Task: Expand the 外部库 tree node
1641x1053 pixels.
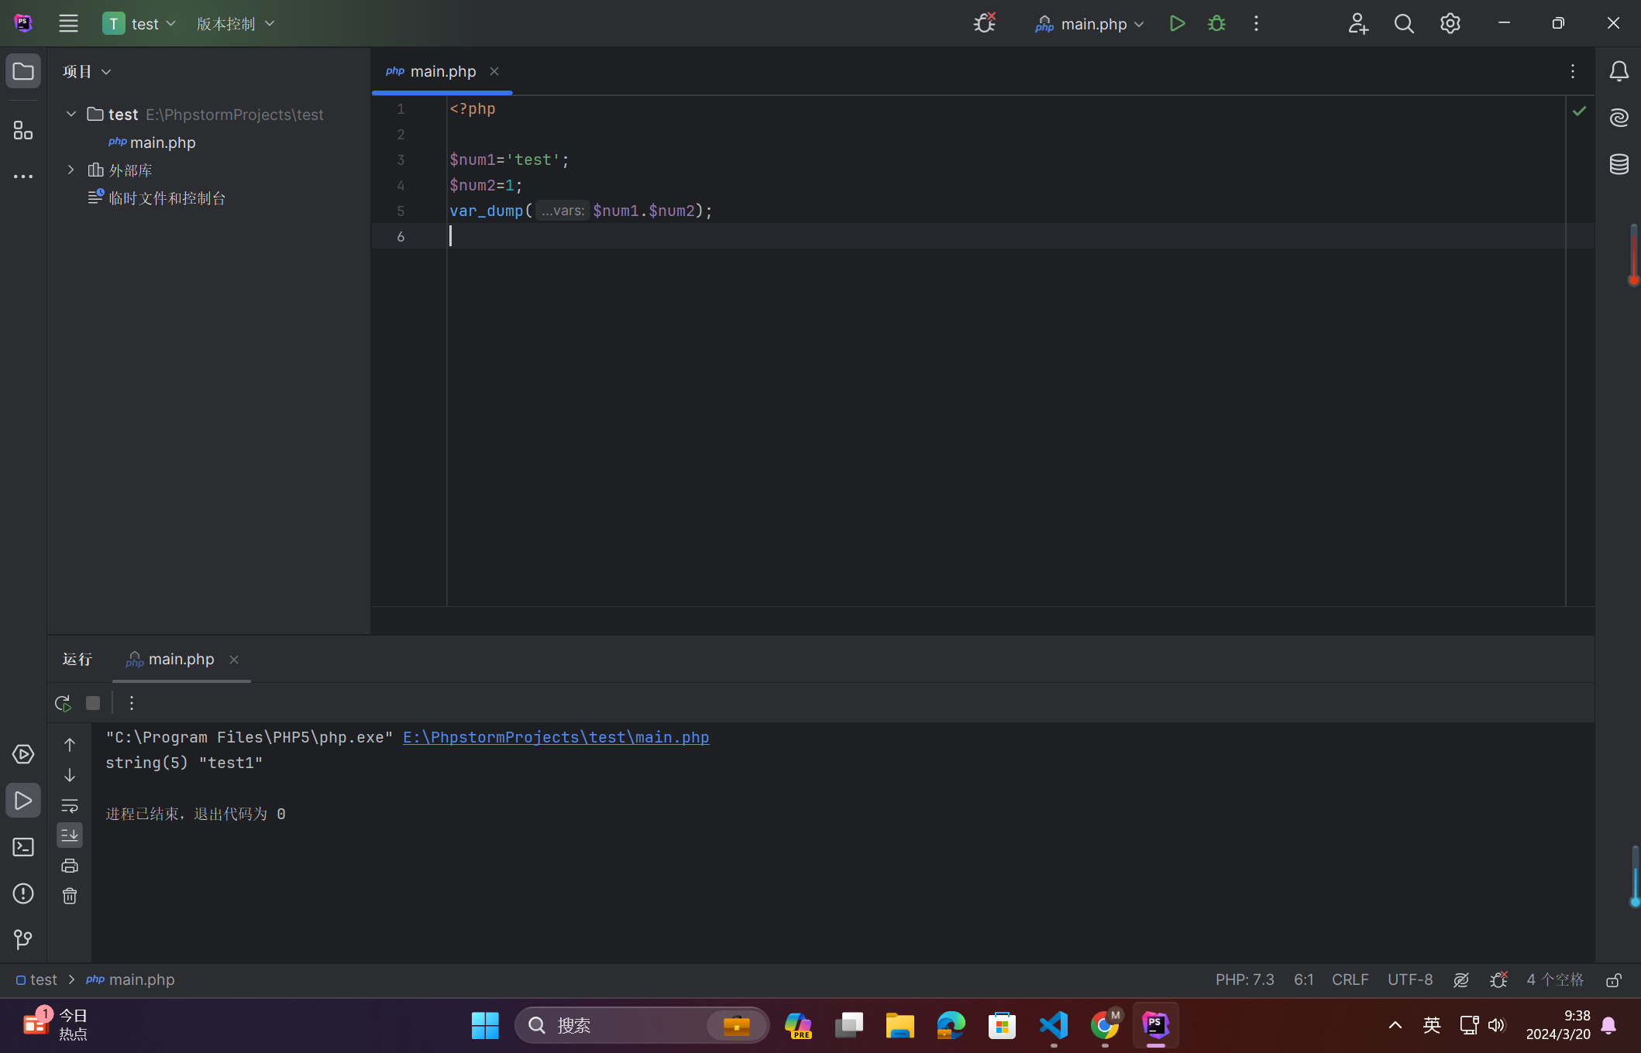Action: [x=71, y=170]
